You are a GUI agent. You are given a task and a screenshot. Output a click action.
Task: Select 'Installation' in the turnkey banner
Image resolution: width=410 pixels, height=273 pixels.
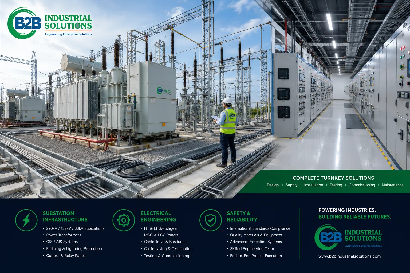(x=313, y=185)
